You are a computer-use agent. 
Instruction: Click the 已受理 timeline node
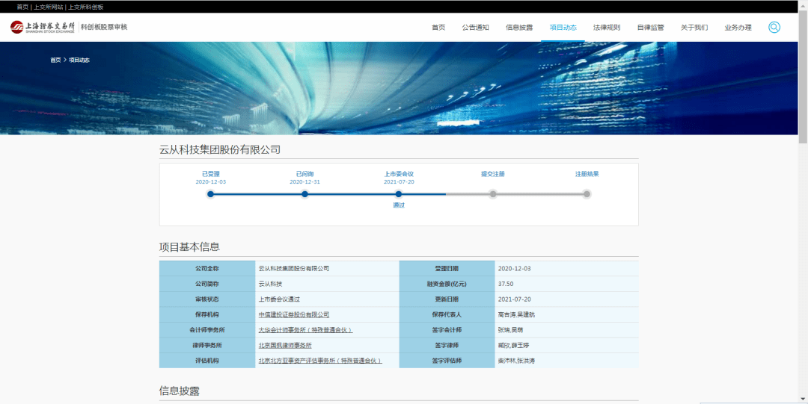(x=210, y=194)
